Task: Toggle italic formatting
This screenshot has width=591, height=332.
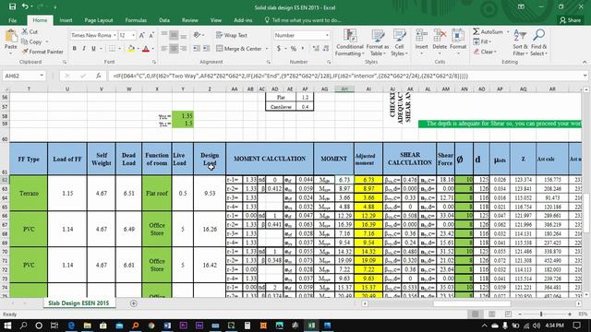Action: point(84,49)
